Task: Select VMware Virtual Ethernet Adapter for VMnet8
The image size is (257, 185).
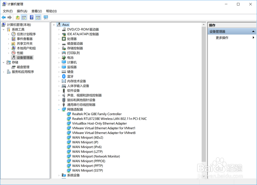Action: (x=104, y=133)
